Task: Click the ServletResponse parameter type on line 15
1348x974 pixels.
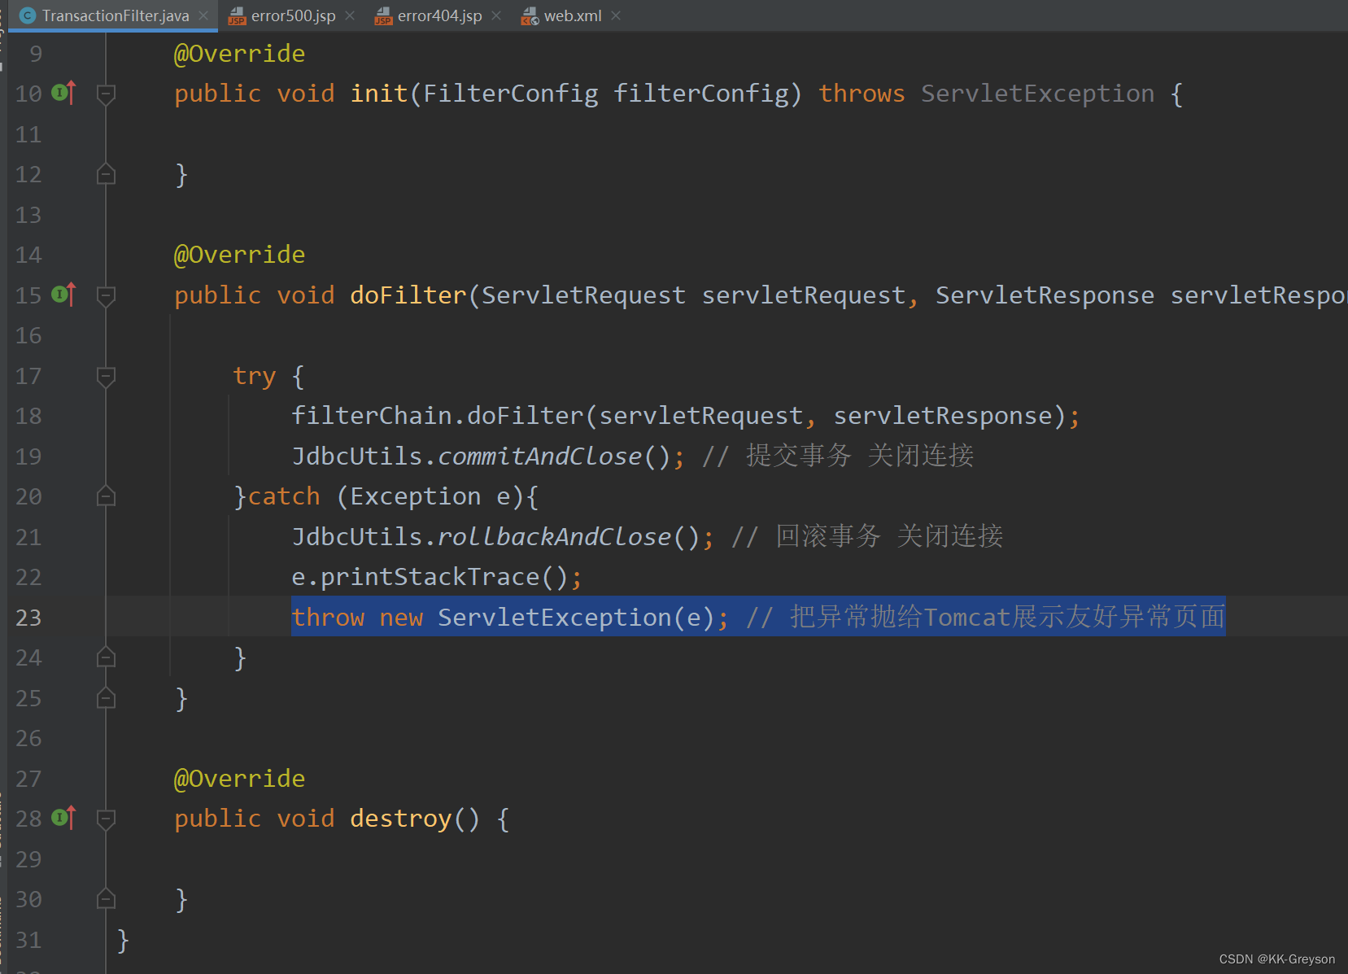Action: tap(1045, 295)
